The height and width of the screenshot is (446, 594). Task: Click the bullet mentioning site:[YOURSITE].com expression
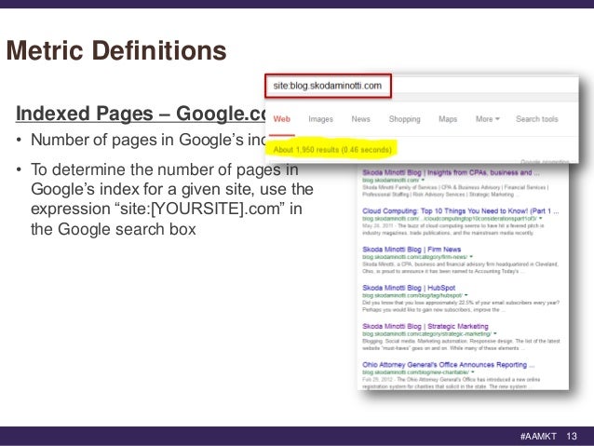pyautogui.click(x=172, y=199)
